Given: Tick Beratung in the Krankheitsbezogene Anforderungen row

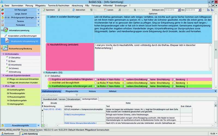Looking at the screenshot, I should pyautogui.click(x=174, y=86).
